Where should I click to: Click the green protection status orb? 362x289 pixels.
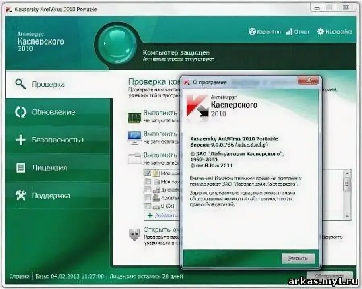click(x=117, y=45)
